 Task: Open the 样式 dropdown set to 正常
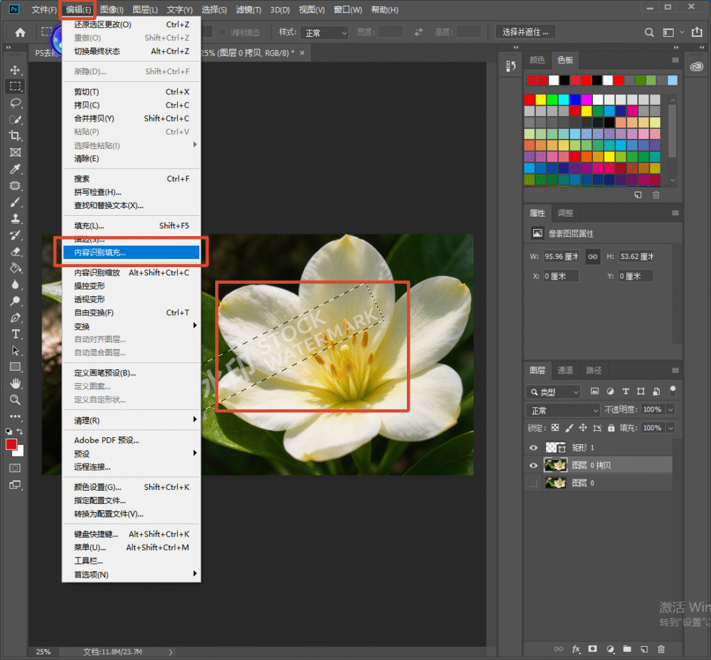[x=325, y=33]
